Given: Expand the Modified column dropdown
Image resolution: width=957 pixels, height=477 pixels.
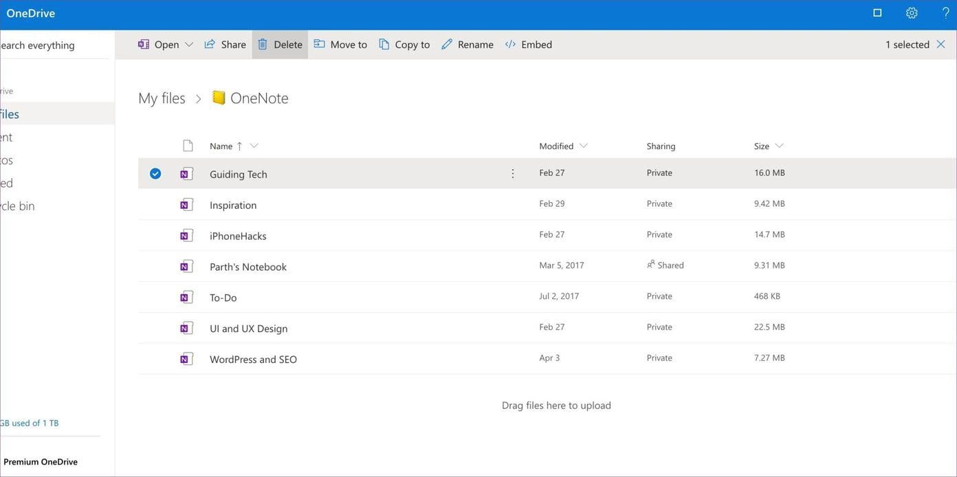Looking at the screenshot, I should tap(584, 146).
